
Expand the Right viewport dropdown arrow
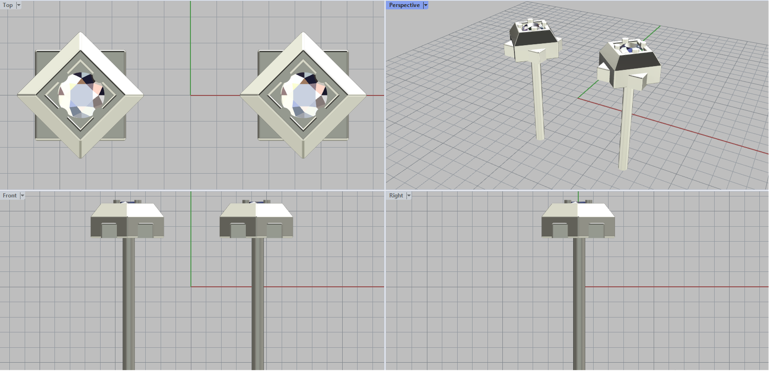pyautogui.click(x=409, y=196)
